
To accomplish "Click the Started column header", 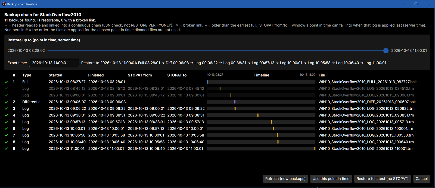I will click(55, 75).
